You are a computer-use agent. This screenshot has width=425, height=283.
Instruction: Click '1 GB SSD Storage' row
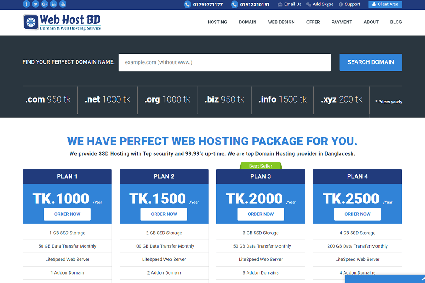point(67,233)
